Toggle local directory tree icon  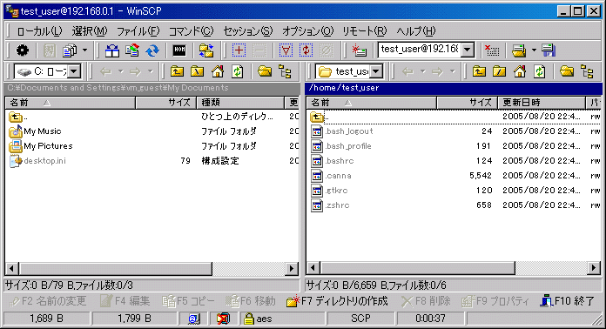[x=286, y=71]
